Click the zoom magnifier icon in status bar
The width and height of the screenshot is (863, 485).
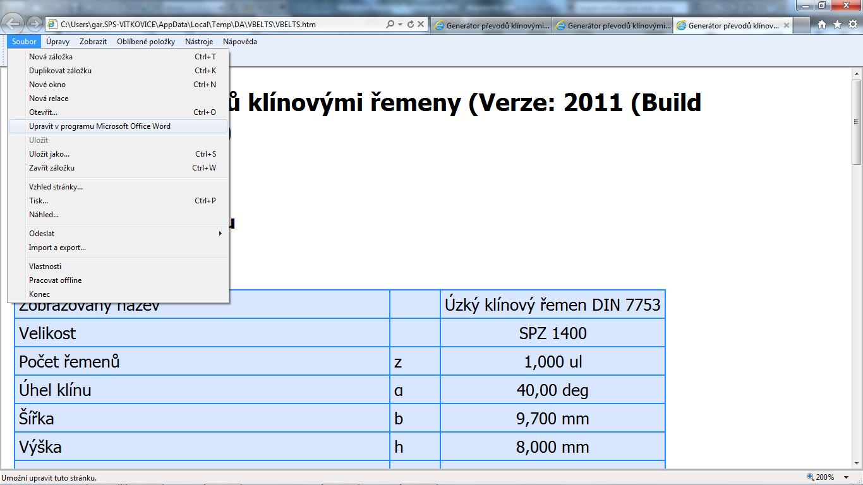[811, 477]
